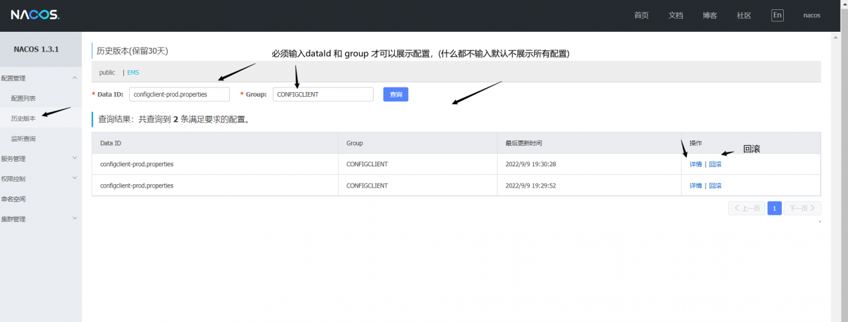Click the NACOS 1.3.1 version label

pyautogui.click(x=36, y=50)
